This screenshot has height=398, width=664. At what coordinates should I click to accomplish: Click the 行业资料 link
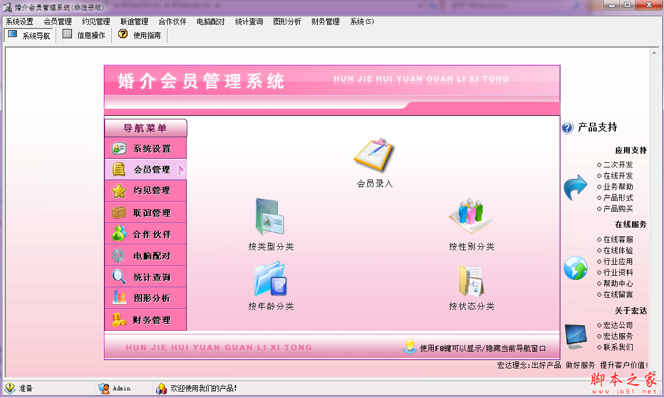[618, 272]
